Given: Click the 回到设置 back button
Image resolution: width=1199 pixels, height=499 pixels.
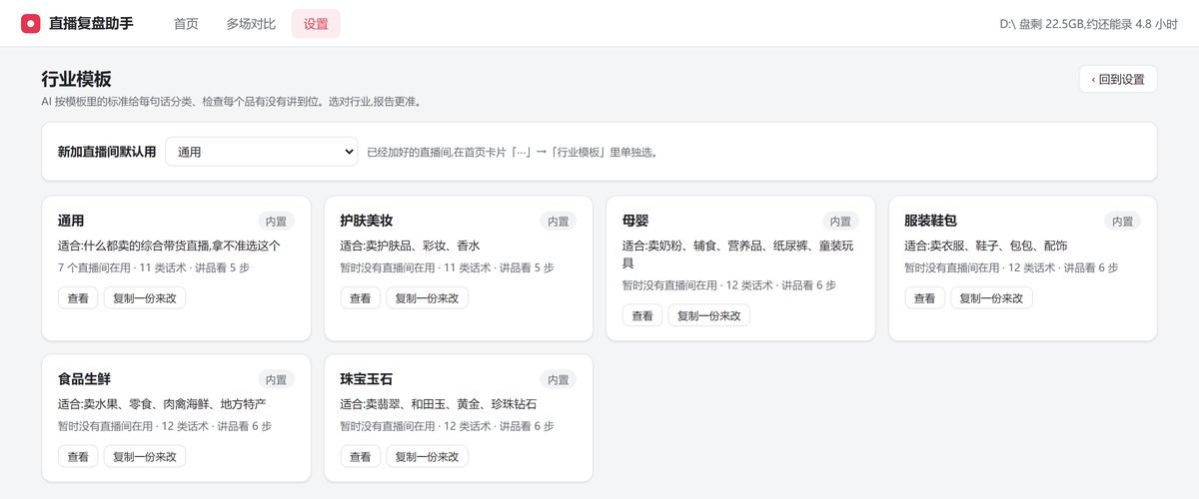Looking at the screenshot, I should coord(1118,79).
